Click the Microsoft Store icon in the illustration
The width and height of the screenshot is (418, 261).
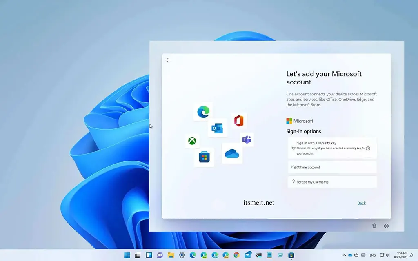204,157
